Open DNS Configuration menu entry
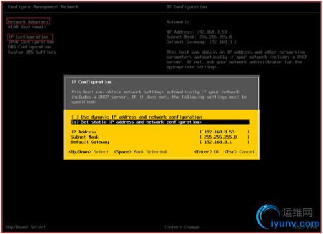323x234 pixels. click(30, 47)
